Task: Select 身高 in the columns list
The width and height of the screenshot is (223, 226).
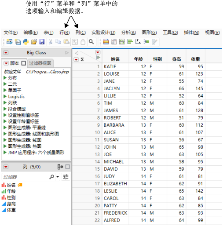Action: click(11, 204)
